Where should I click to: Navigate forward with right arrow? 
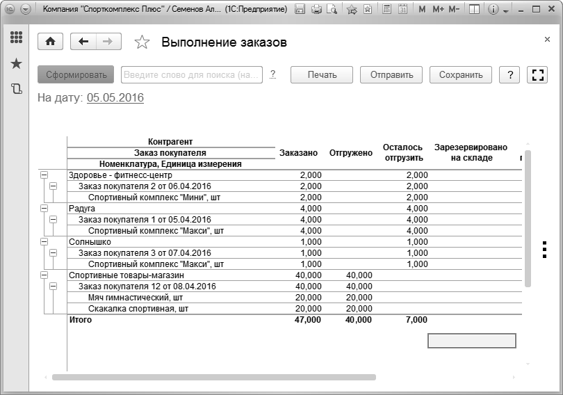108,42
